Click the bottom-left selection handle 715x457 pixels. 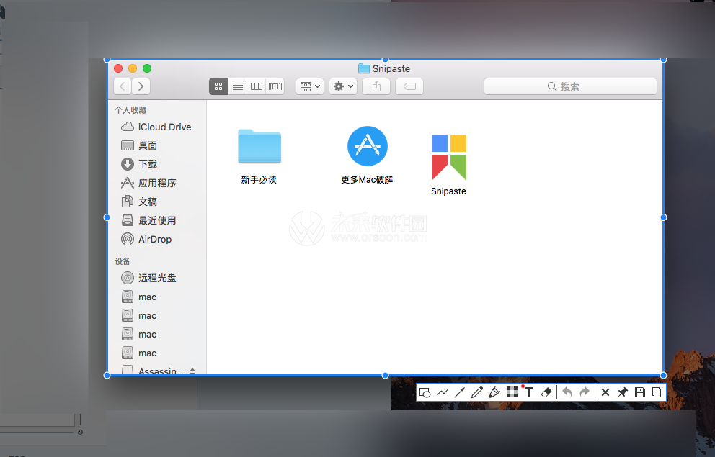coord(107,376)
